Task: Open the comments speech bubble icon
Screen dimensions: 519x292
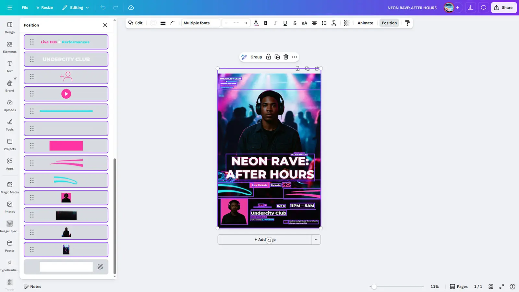Action: (x=483, y=7)
